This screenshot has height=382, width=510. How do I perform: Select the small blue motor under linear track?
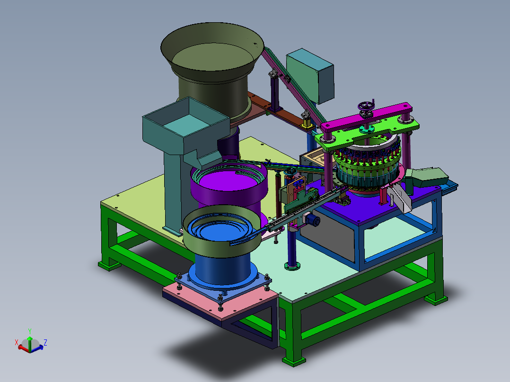coord(314,220)
